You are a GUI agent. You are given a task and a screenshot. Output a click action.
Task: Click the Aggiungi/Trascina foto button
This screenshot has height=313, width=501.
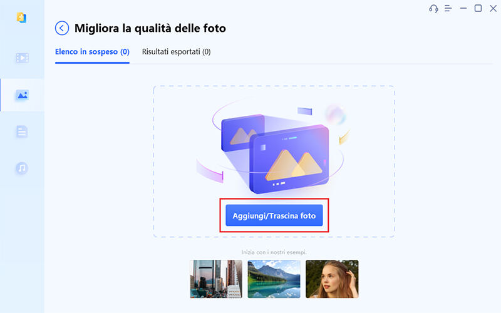[x=274, y=215]
